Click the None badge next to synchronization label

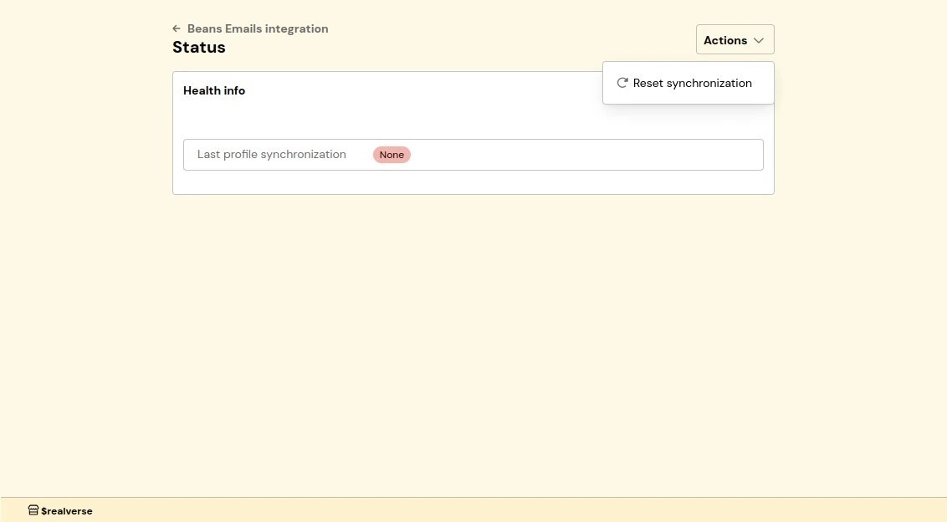(x=391, y=155)
